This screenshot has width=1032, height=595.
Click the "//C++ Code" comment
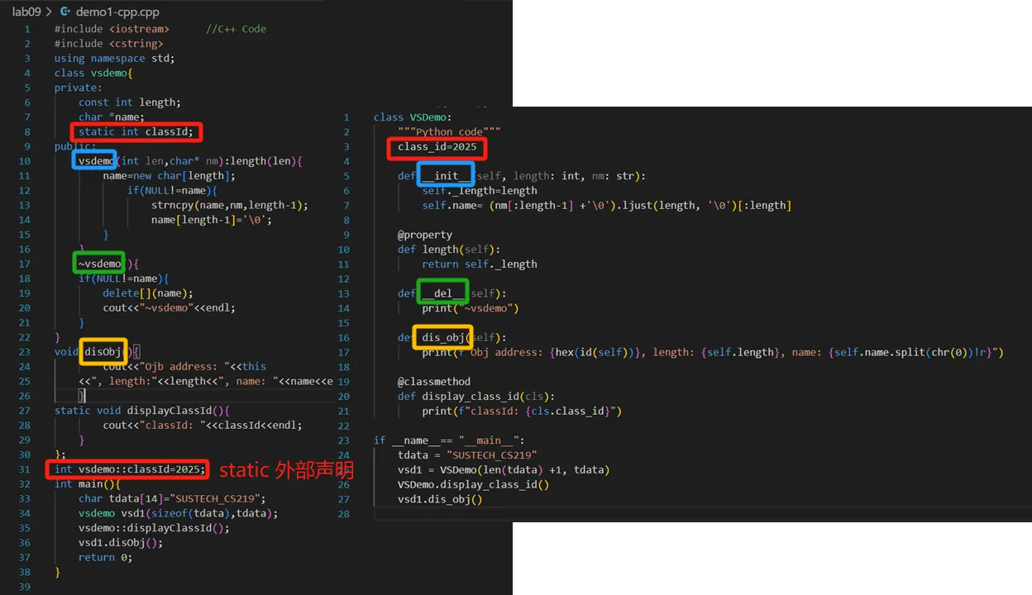coord(236,29)
